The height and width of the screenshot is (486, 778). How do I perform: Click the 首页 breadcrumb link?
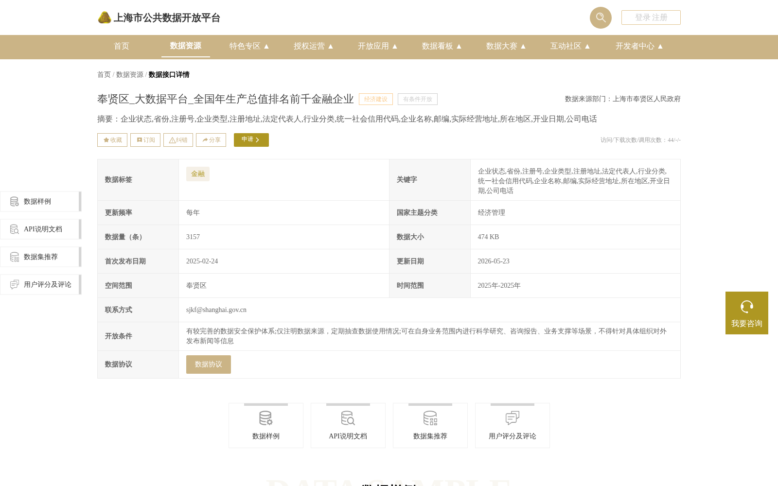(x=104, y=75)
